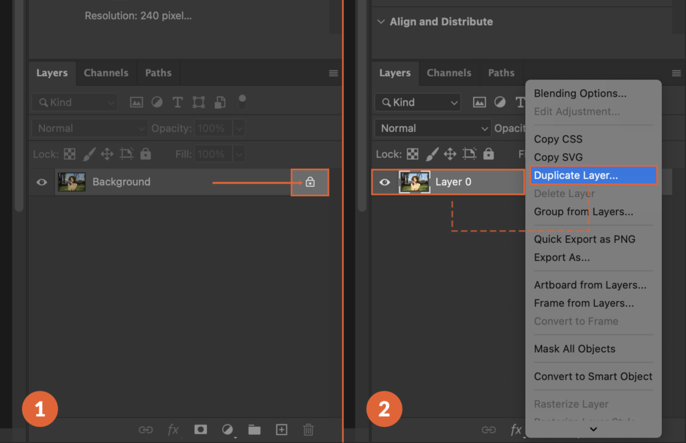The height and width of the screenshot is (443, 686).
Task: Open the Opacity slider
Action: [238, 128]
